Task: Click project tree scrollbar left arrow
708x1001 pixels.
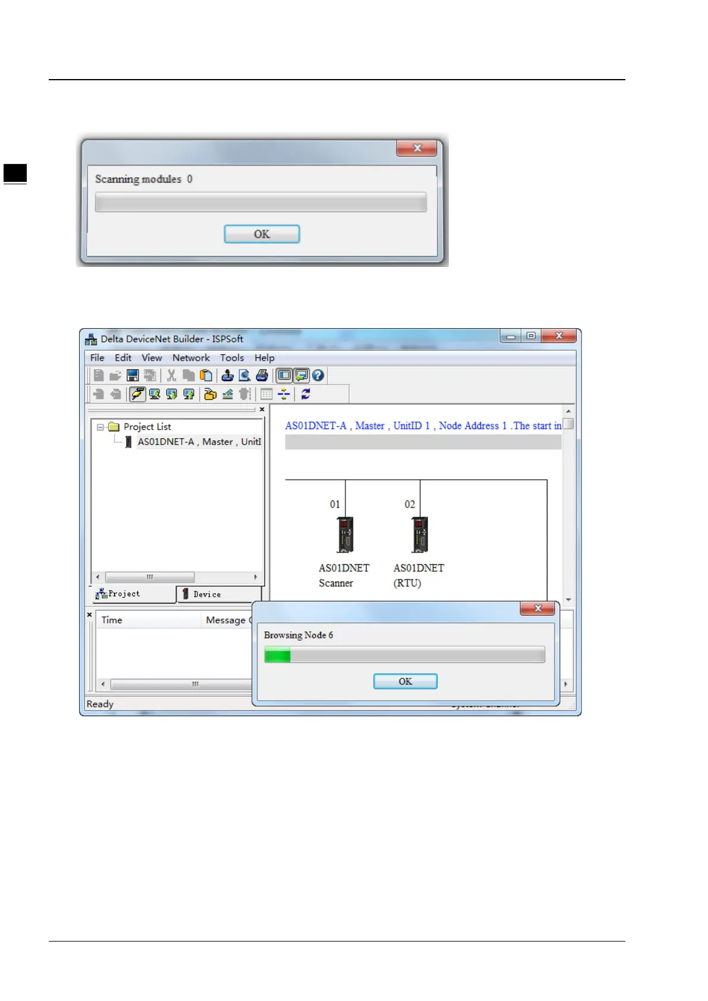Action: 98,577
